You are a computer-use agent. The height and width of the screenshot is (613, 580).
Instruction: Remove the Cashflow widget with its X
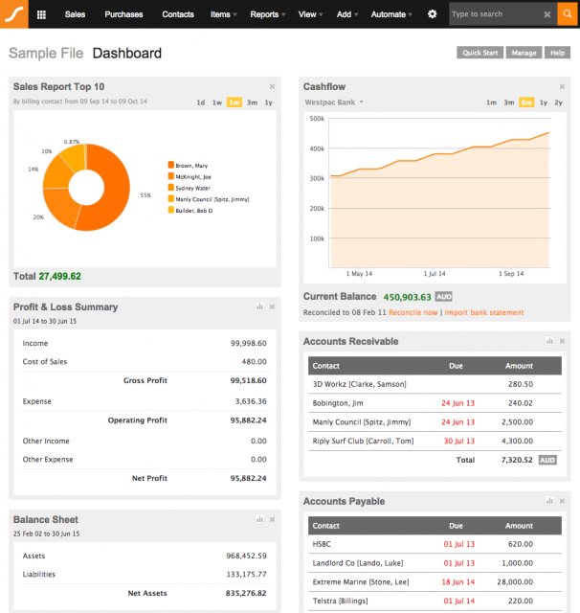click(562, 86)
